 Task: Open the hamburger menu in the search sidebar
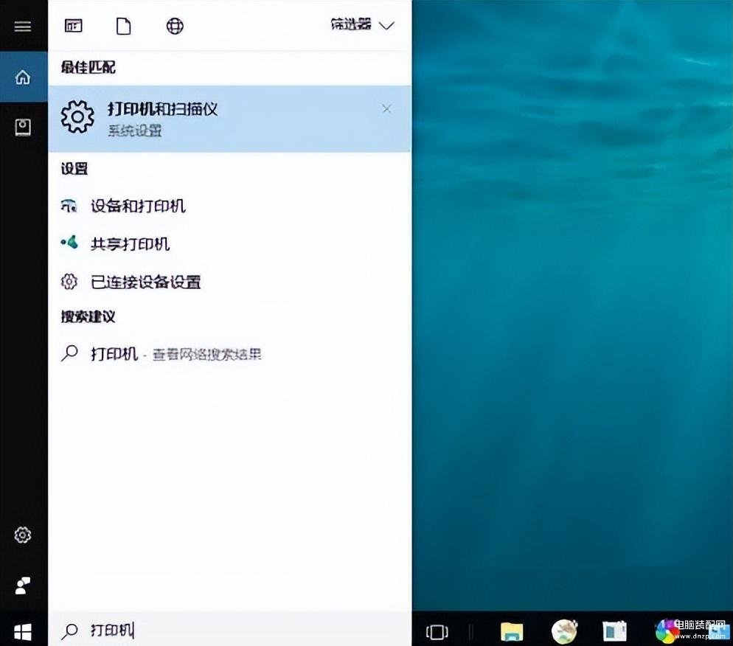tap(22, 26)
